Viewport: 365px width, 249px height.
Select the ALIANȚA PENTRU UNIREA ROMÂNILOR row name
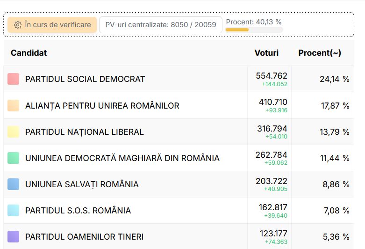pyautogui.click(x=102, y=106)
